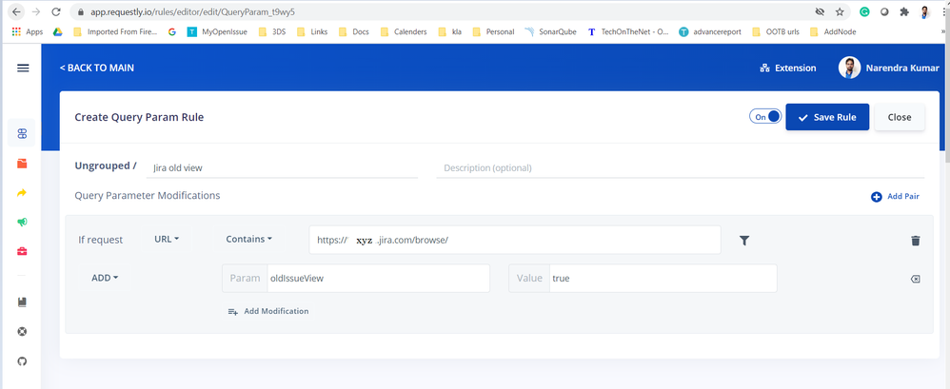The width and height of the screenshot is (950, 389).
Task: Click browser forward arrow
Action: tap(36, 11)
